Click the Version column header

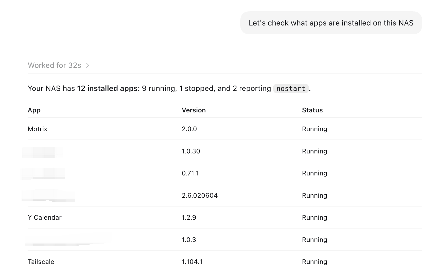(194, 110)
